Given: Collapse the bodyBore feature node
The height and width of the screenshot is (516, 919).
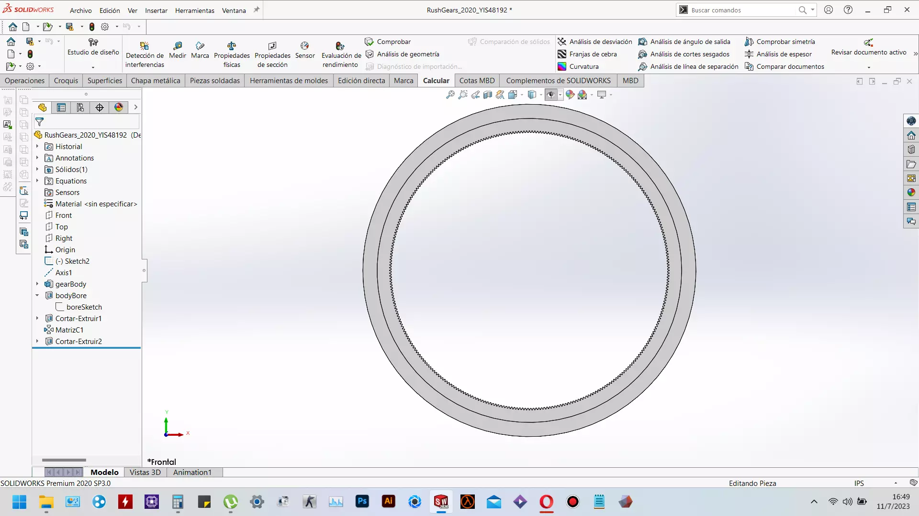Looking at the screenshot, I should pyautogui.click(x=37, y=295).
